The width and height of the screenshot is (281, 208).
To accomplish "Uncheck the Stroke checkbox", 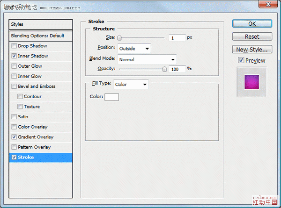I will [14, 157].
